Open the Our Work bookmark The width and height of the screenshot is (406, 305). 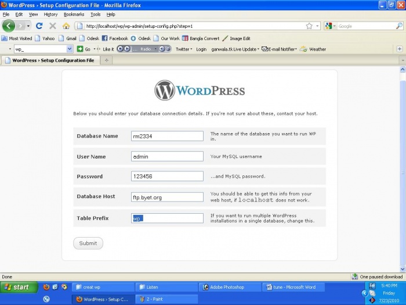click(x=167, y=38)
